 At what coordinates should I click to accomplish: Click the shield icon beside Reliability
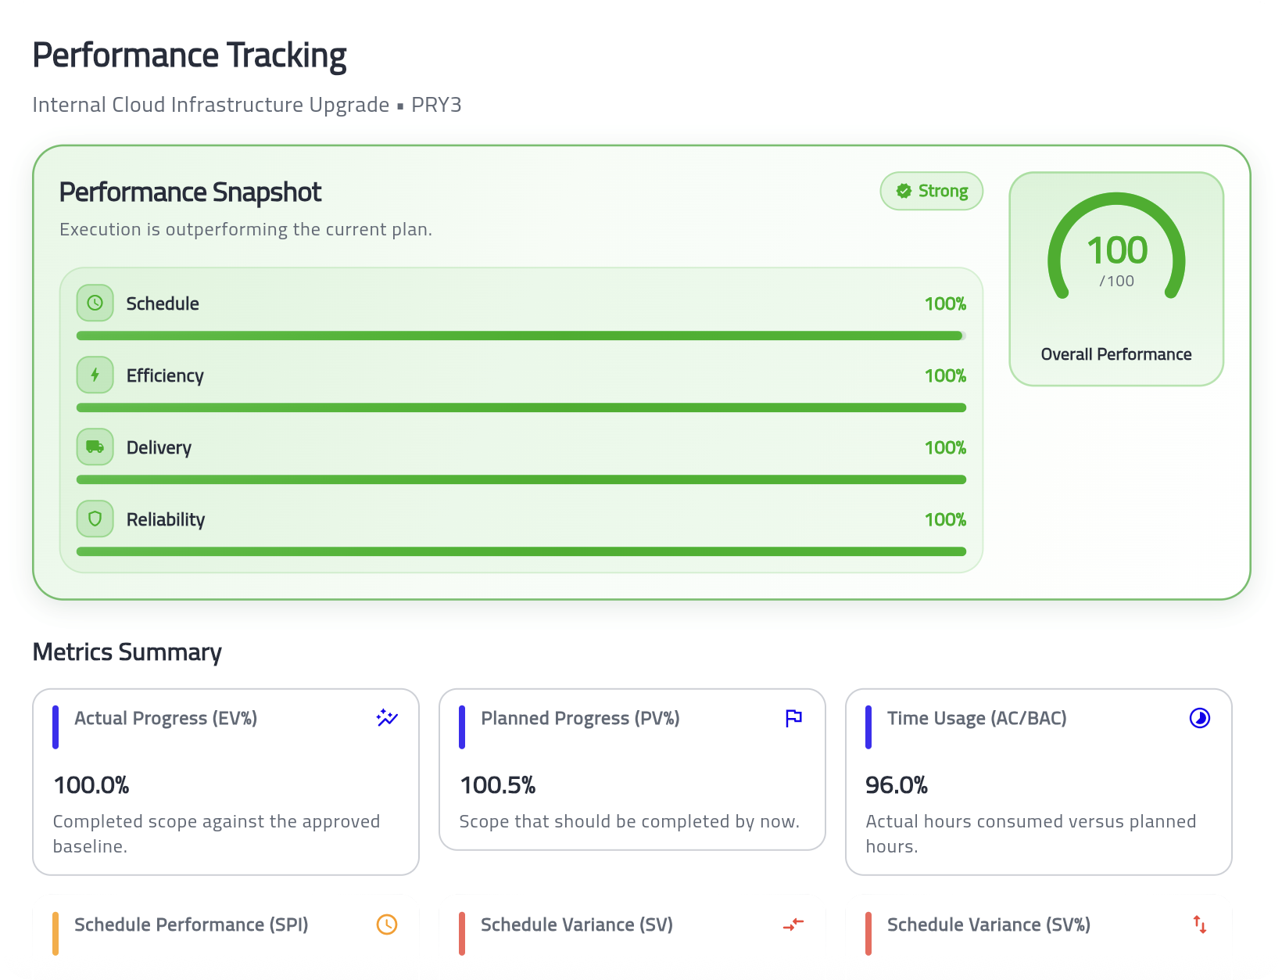pos(95,519)
